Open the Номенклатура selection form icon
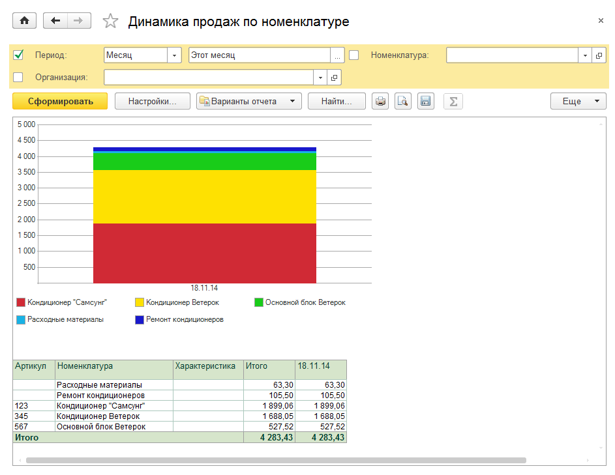This screenshot has width=615, height=475. (x=599, y=56)
